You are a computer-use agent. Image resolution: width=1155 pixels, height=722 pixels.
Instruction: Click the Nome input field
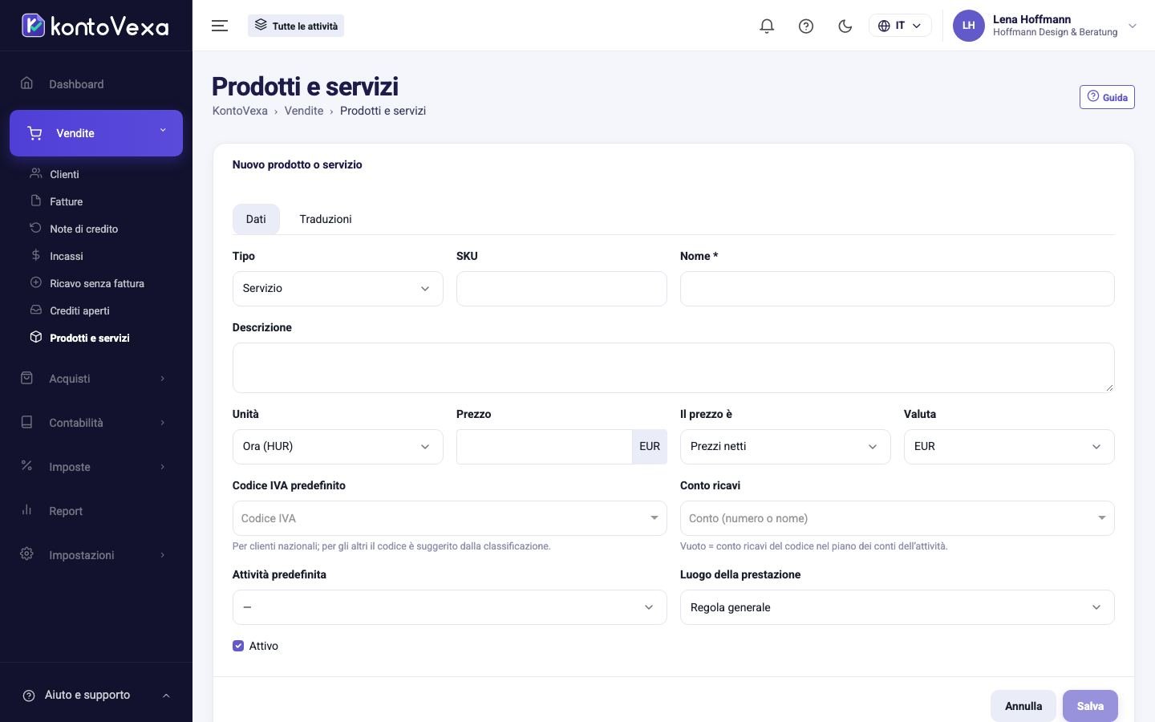coord(898,289)
